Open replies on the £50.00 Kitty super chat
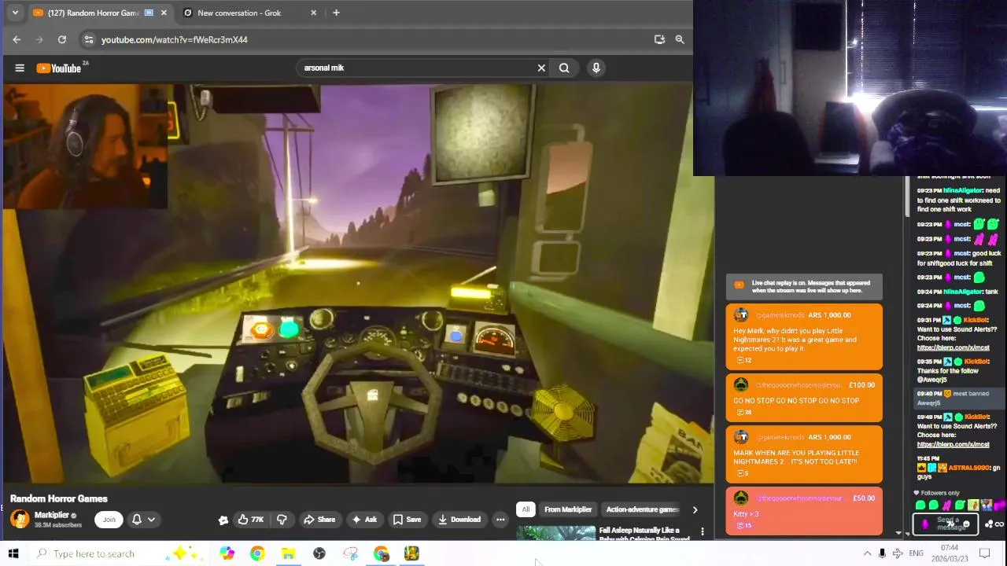The height and width of the screenshot is (566, 1007). (744, 525)
